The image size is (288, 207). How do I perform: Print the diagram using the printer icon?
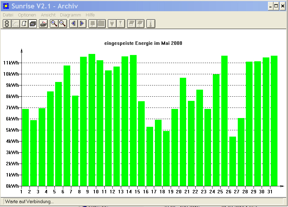point(43,23)
